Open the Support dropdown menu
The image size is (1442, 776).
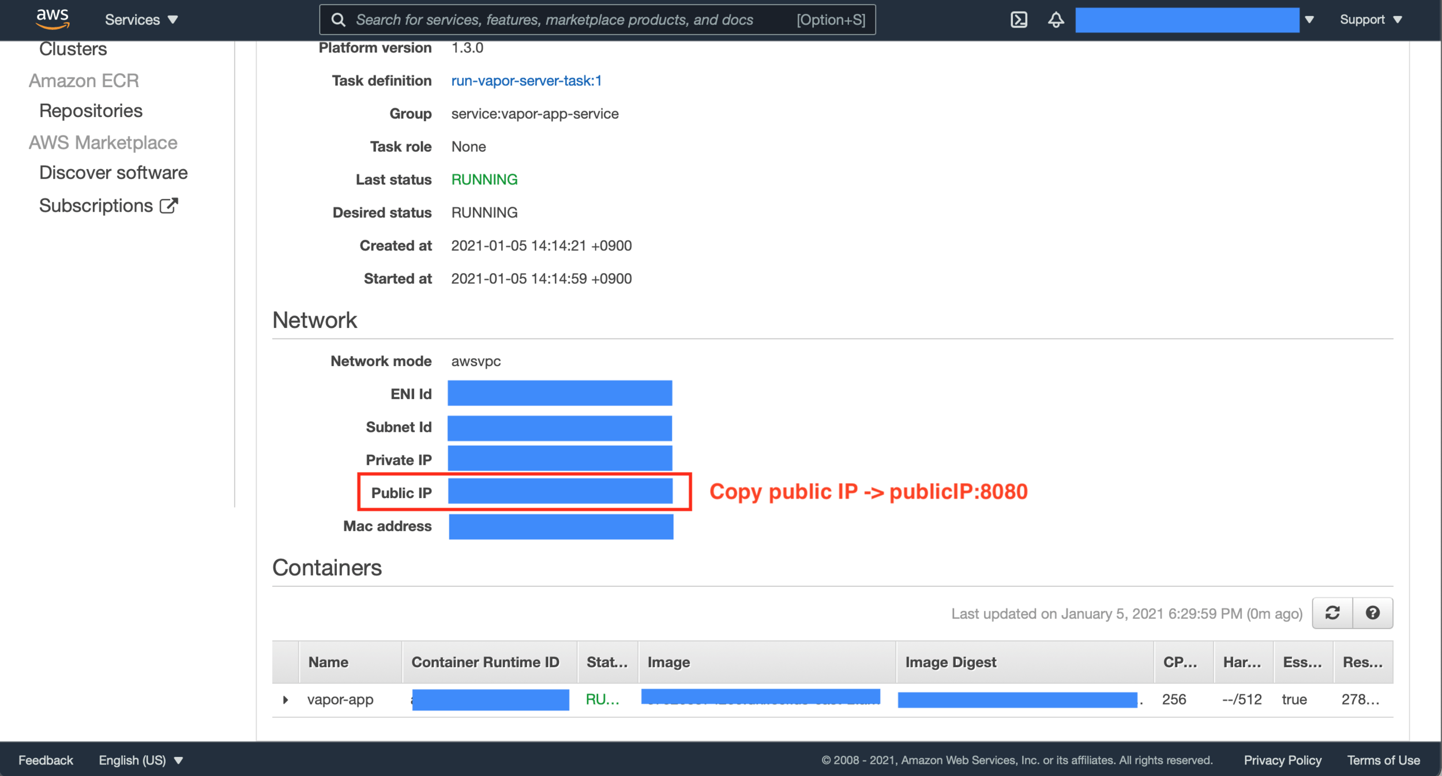pos(1370,20)
